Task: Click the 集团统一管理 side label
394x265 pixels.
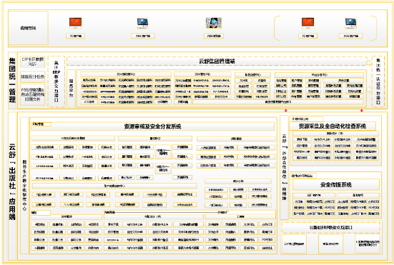Action: tap(12, 80)
